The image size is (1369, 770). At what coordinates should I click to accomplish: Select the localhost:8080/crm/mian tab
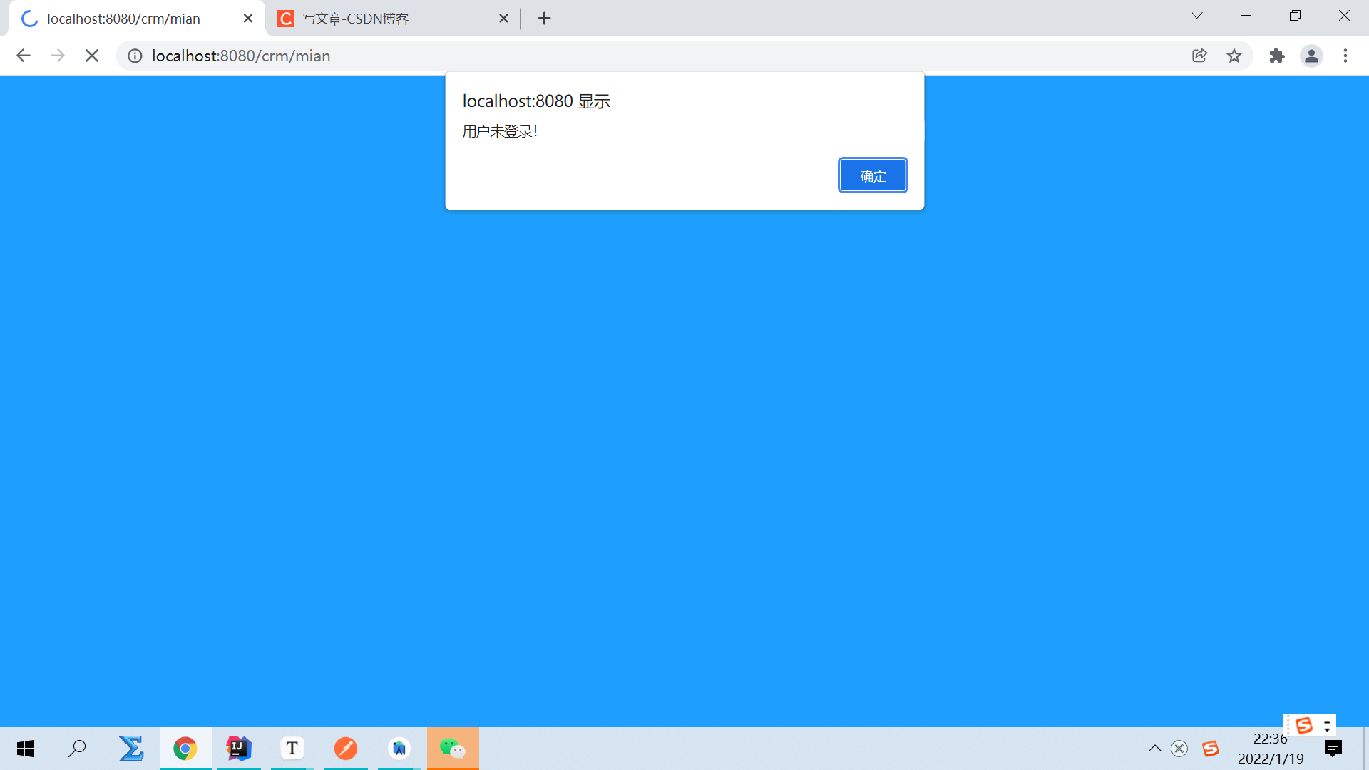(x=123, y=19)
